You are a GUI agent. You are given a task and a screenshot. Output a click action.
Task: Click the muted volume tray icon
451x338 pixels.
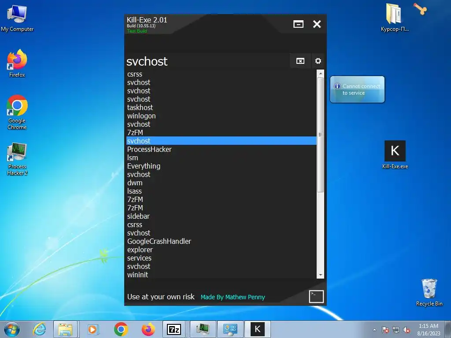(x=407, y=330)
